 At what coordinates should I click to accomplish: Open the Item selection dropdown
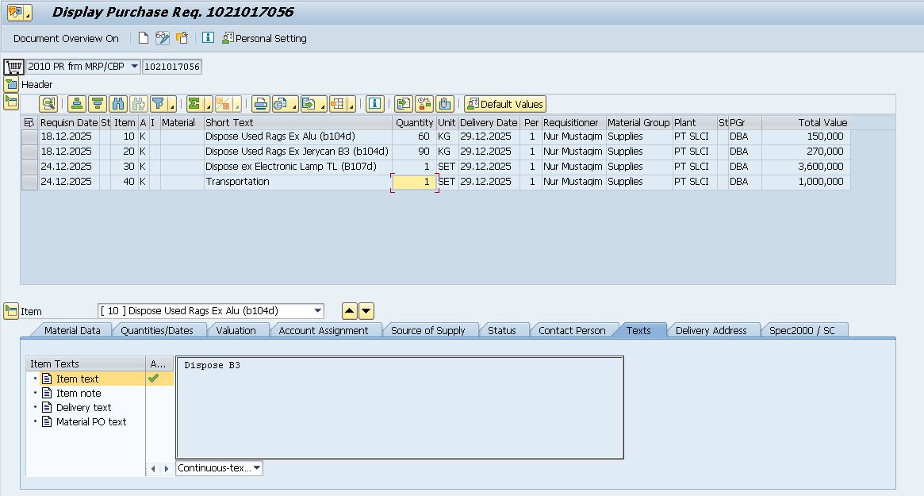pos(318,311)
